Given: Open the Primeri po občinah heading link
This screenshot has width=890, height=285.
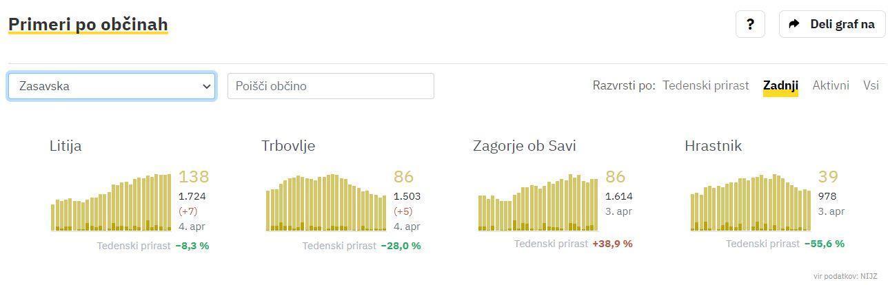Looking at the screenshot, I should click(88, 25).
